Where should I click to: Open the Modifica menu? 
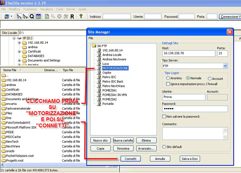coord(14,9)
